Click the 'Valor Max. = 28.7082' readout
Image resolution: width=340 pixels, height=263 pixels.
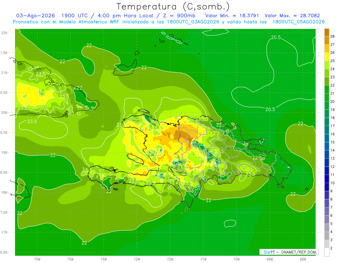click(x=292, y=16)
